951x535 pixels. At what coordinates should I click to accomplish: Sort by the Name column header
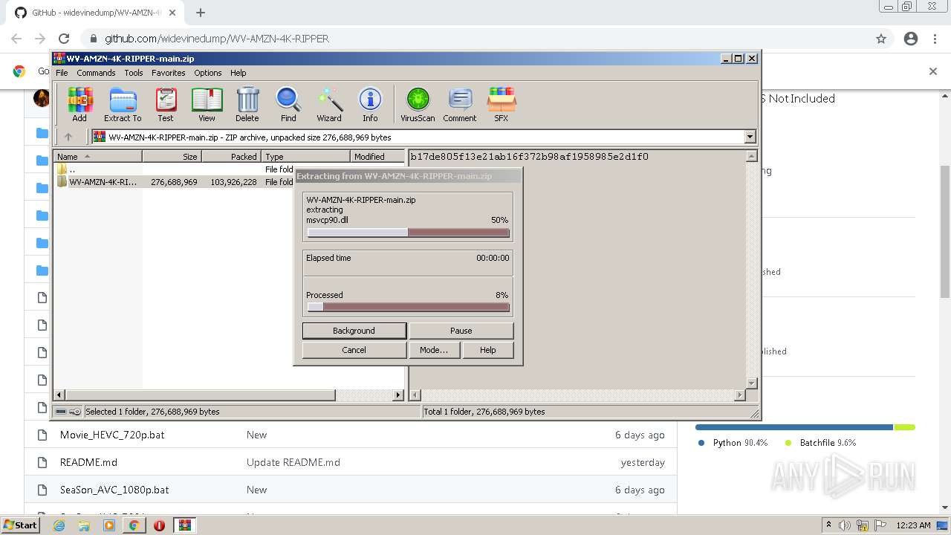[x=98, y=157]
